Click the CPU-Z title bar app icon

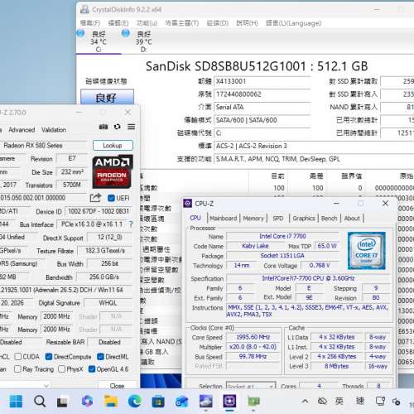tap(188, 204)
